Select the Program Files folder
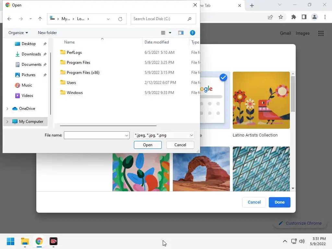 pos(78,63)
